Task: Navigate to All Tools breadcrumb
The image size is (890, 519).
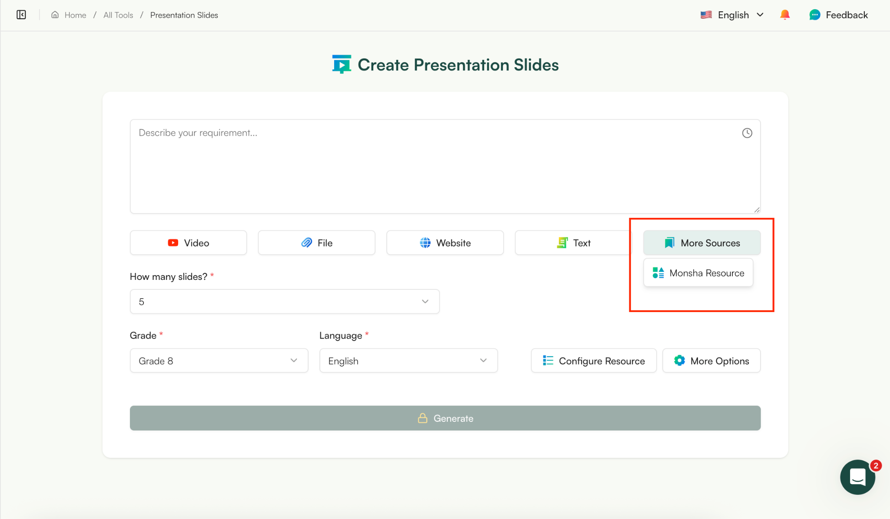Action: tap(117, 15)
